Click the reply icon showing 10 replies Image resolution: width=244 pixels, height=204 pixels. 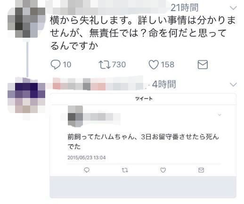click(56, 65)
